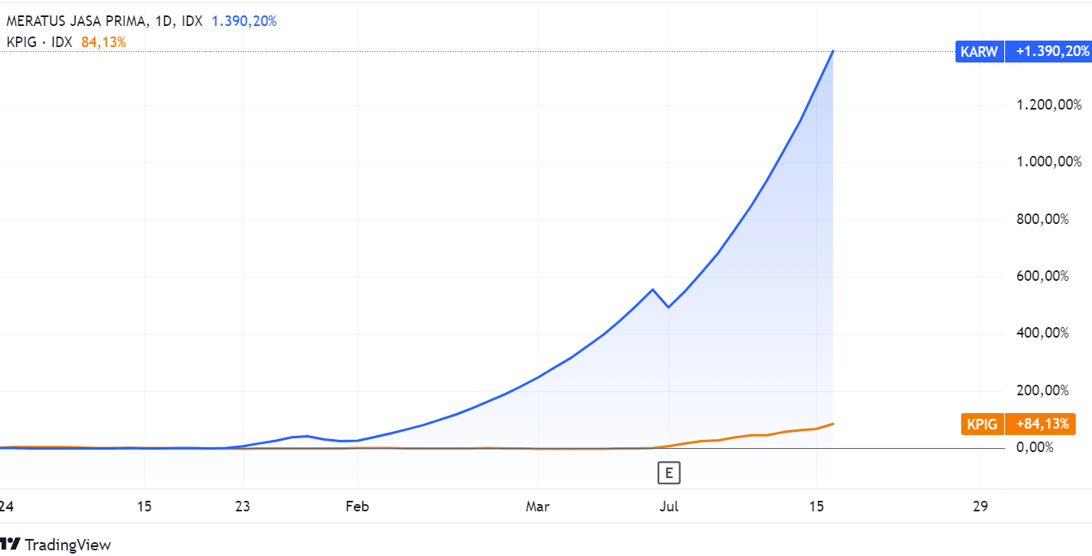
Task: Click the 0,00% price axis label
Action: click(1035, 447)
